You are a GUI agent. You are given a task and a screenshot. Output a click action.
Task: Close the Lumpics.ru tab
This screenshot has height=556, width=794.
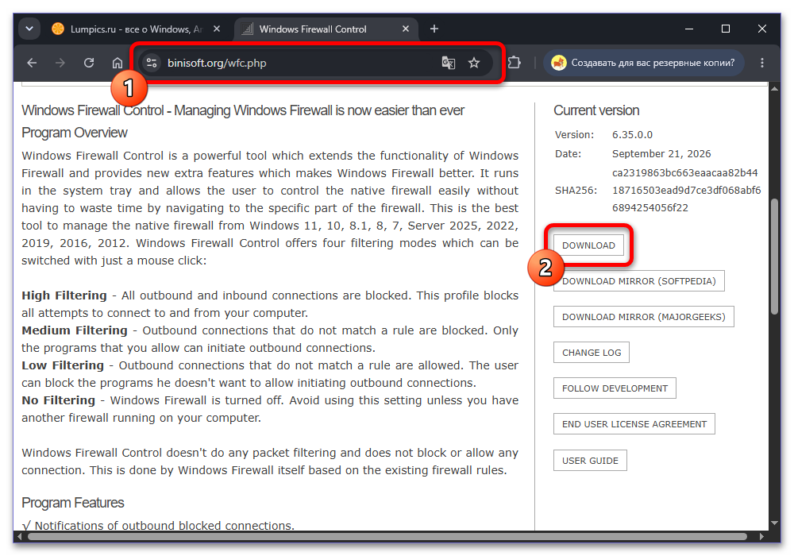[217, 29]
